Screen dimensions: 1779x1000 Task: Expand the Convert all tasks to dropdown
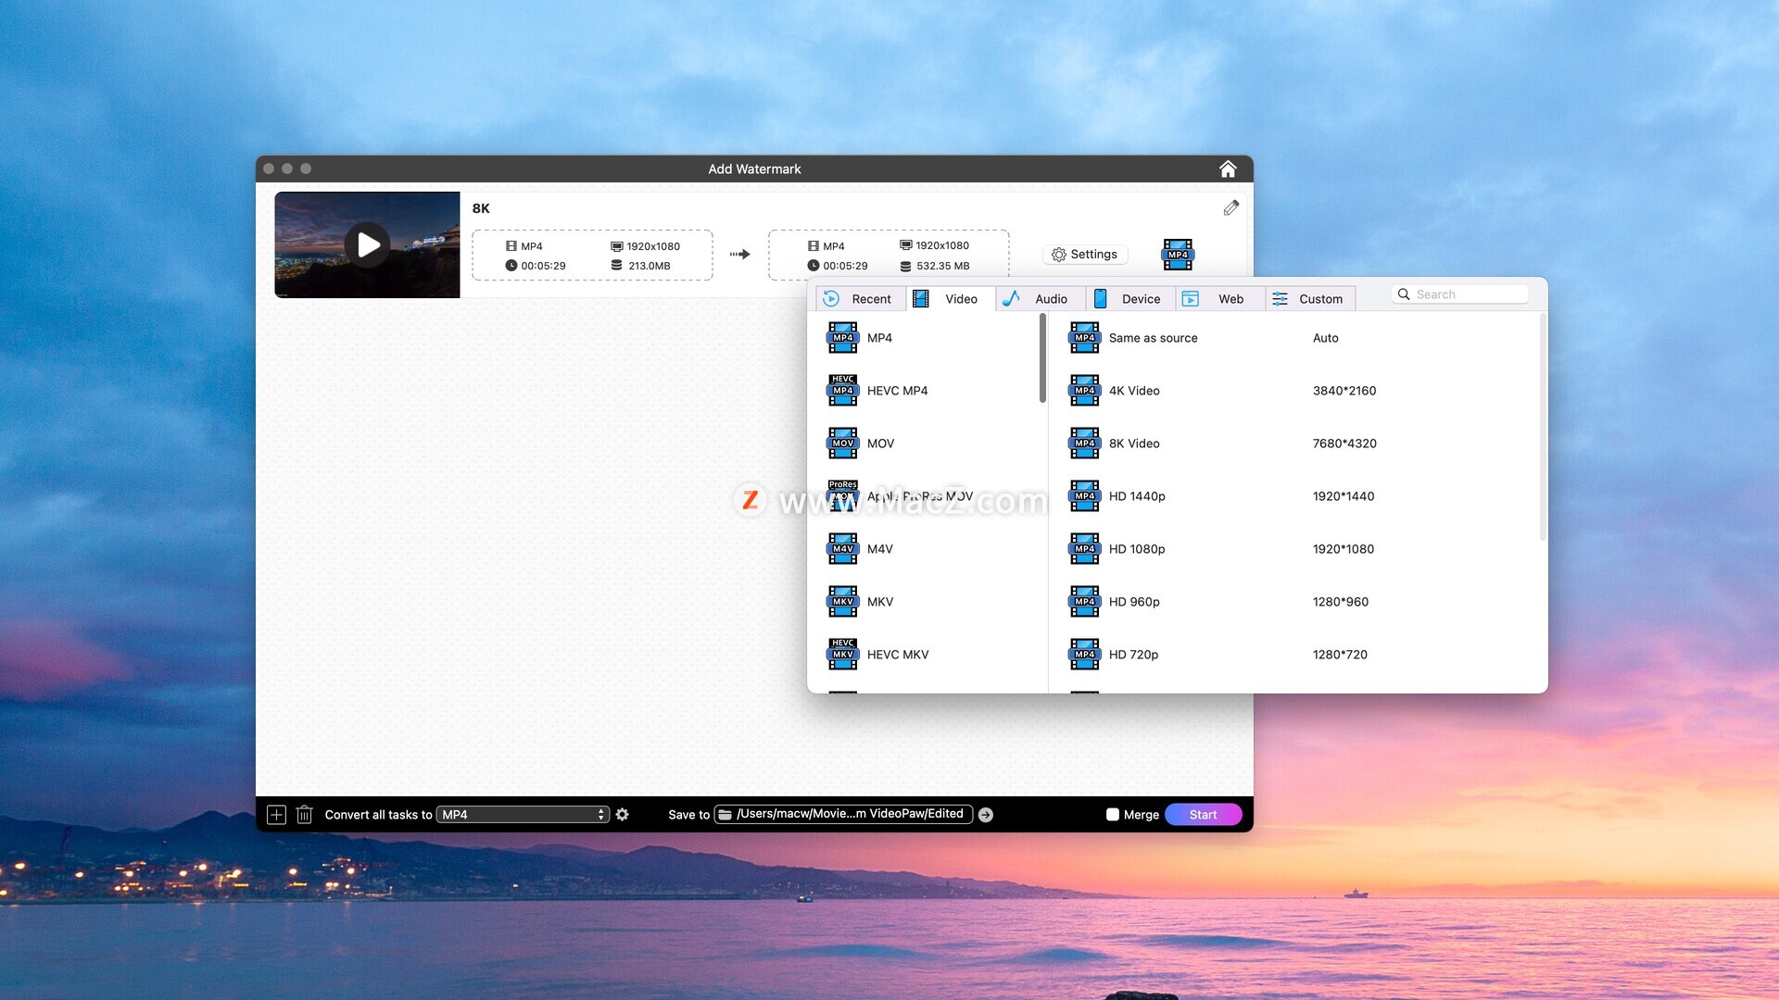[523, 815]
